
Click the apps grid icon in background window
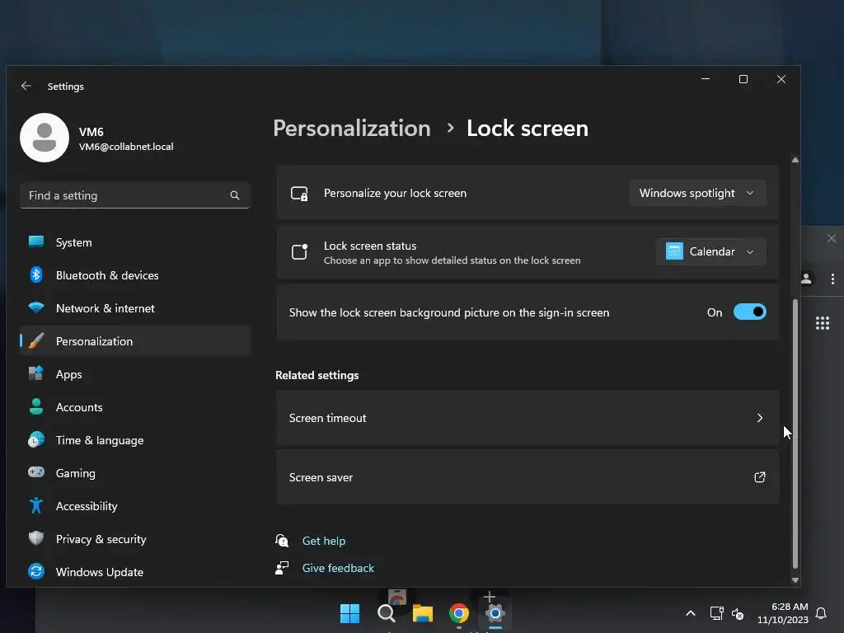coord(822,323)
